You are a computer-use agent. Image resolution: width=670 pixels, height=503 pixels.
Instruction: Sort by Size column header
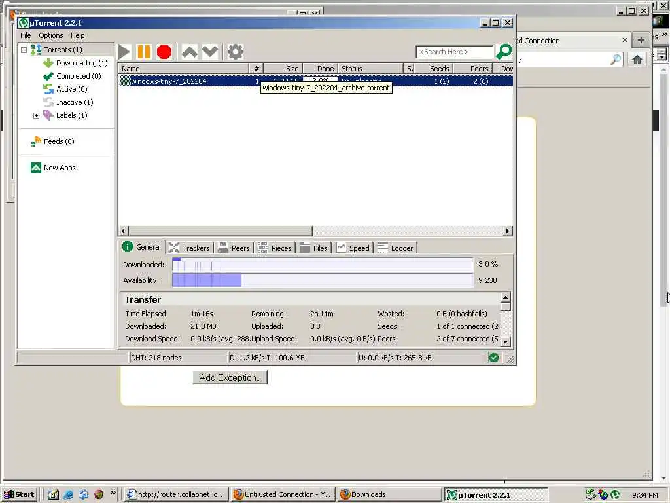283,68
